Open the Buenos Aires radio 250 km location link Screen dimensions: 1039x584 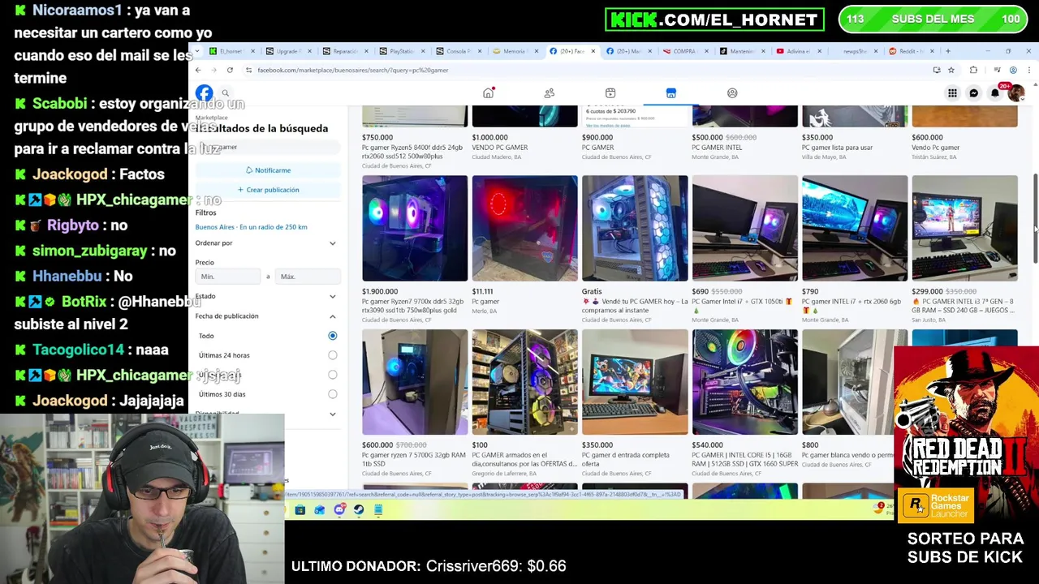(251, 227)
